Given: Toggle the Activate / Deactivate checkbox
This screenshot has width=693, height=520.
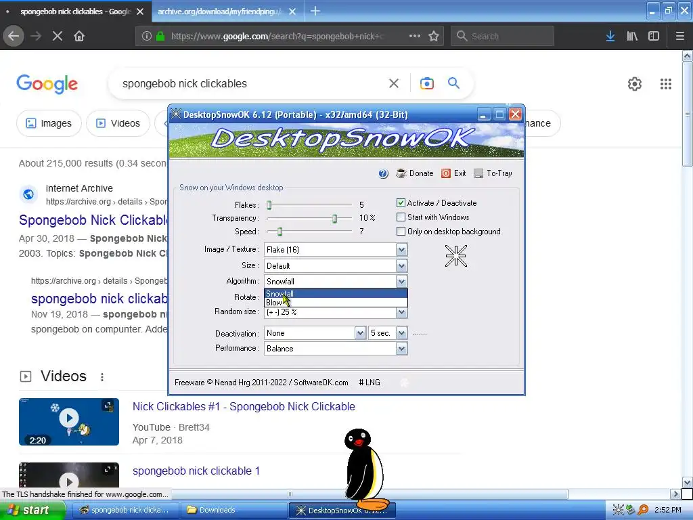Looking at the screenshot, I should coord(401,203).
